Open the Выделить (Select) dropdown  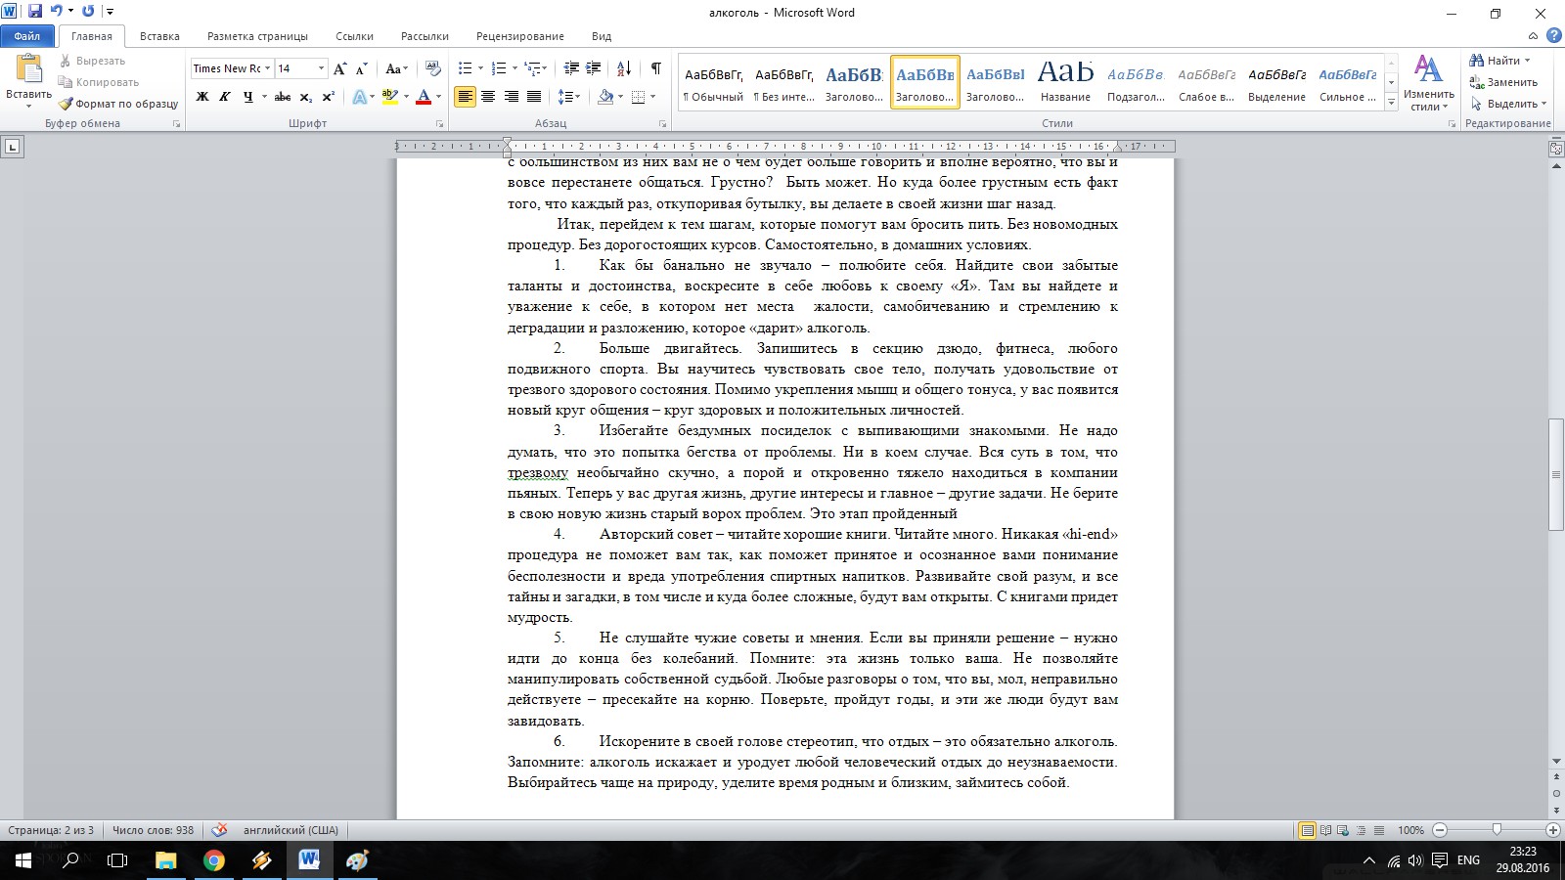1508,104
